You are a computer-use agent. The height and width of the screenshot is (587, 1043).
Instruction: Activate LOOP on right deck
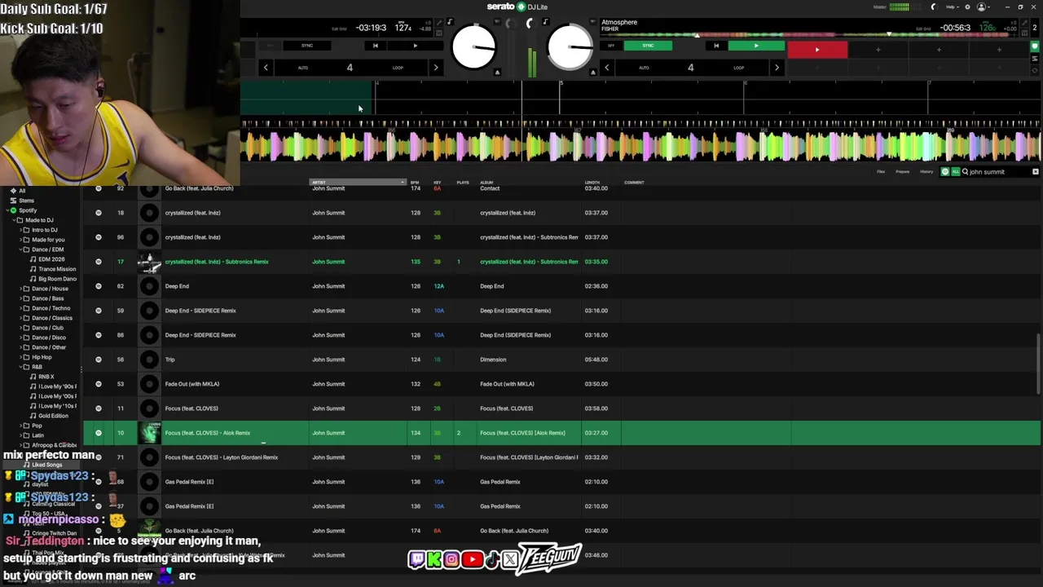pos(738,68)
